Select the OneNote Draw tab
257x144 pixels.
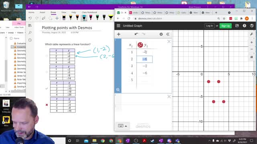53,12
